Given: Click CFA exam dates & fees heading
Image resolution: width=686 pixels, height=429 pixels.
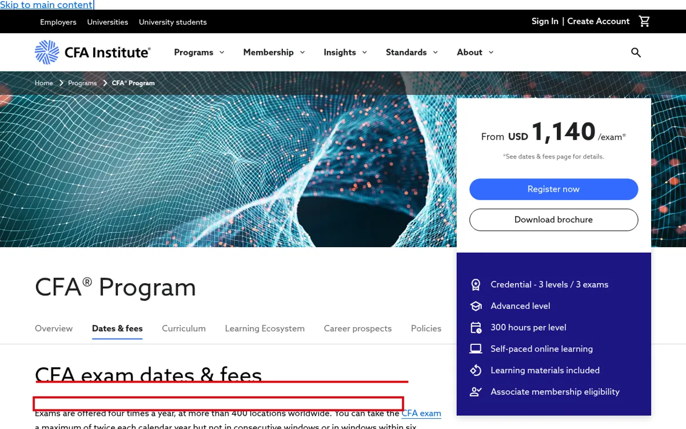Looking at the screenshot, I should coord(149,375).
